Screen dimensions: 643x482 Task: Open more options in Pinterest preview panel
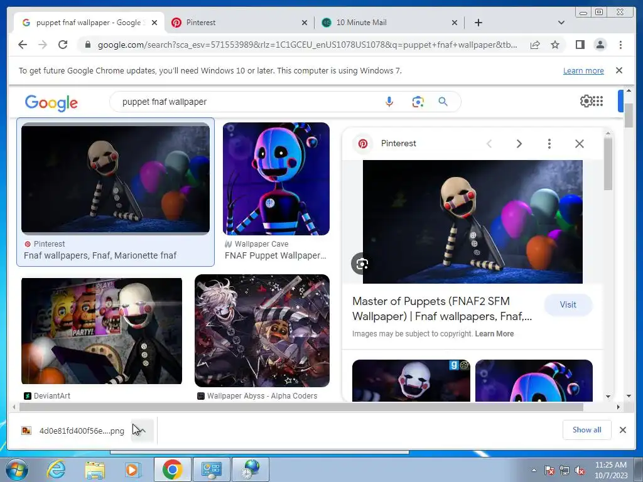tap(549, 144)
